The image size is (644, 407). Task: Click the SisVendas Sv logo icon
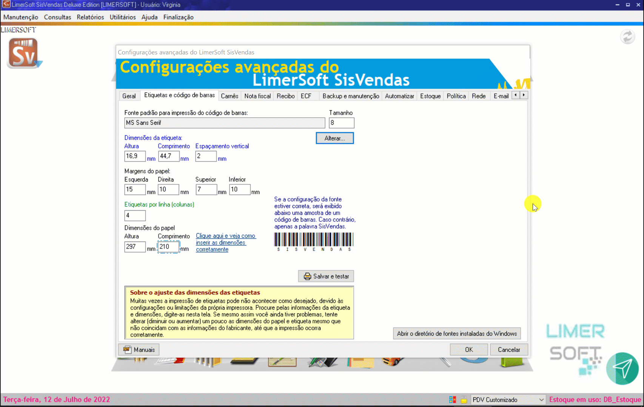point(23,54)
